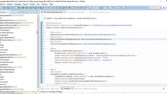Click the Search flashlight toolbar icon
167x94 pixels.
(76, 8)
